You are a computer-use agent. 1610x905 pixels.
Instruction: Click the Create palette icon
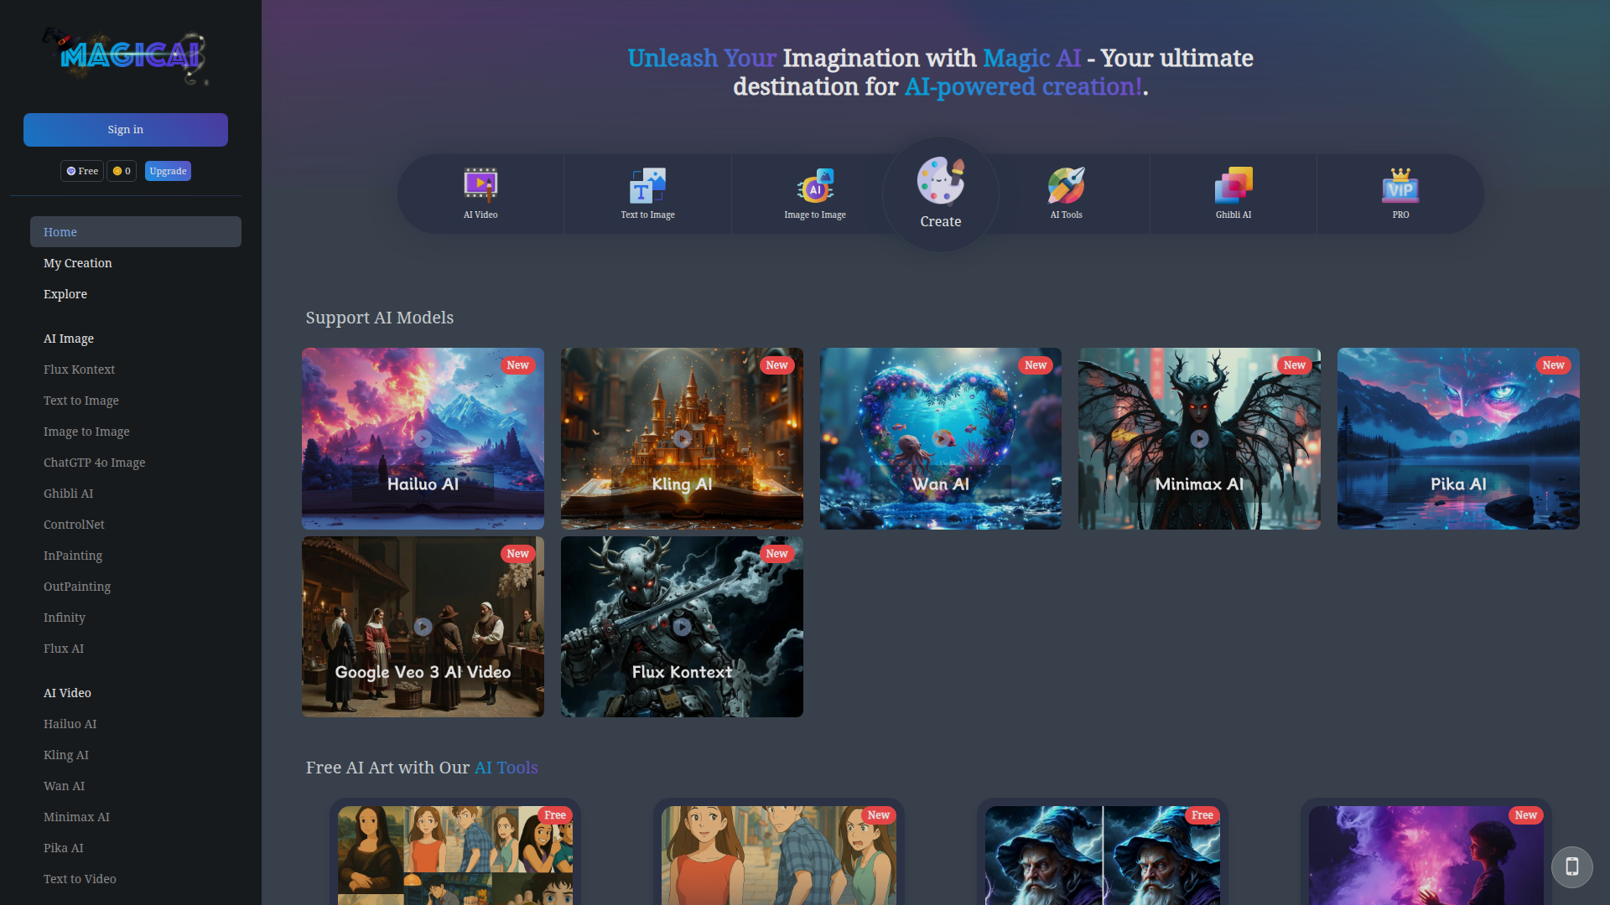point(940,181)
